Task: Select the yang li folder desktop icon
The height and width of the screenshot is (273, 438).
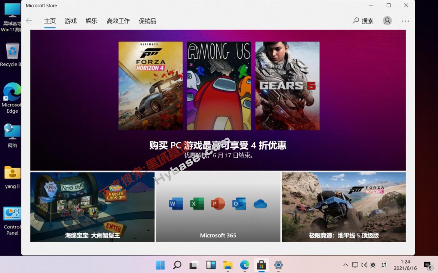Action: [x=12, y=178]
